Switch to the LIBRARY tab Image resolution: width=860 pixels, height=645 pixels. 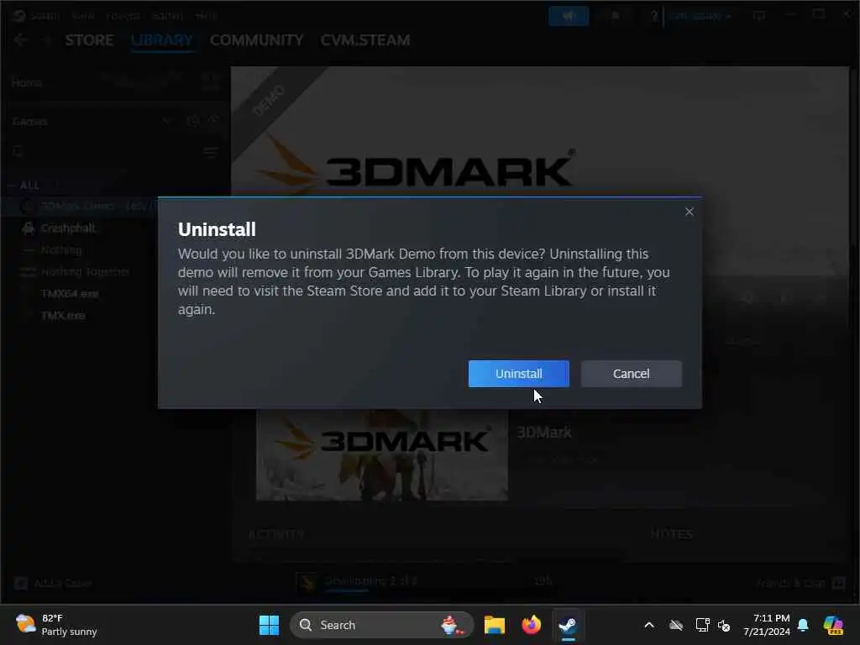coord(162,40)
